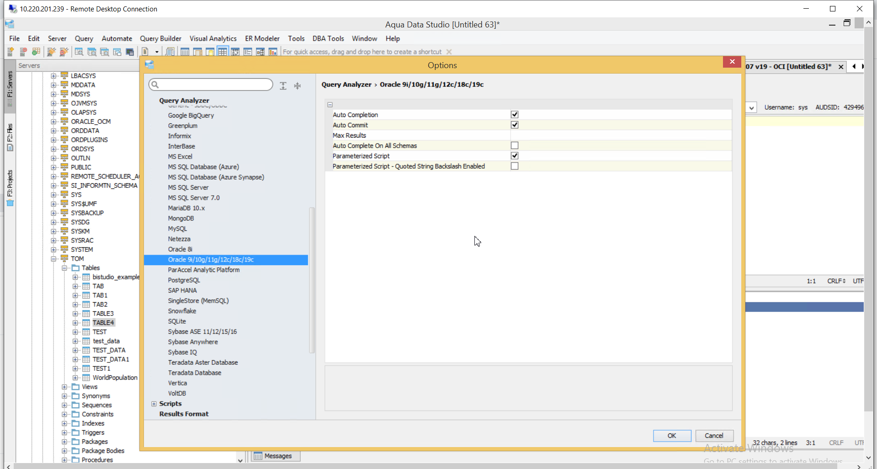Screen dimensions: 877x469
Task: Open the Visual Analytics menu
Action: pos(213,38)
